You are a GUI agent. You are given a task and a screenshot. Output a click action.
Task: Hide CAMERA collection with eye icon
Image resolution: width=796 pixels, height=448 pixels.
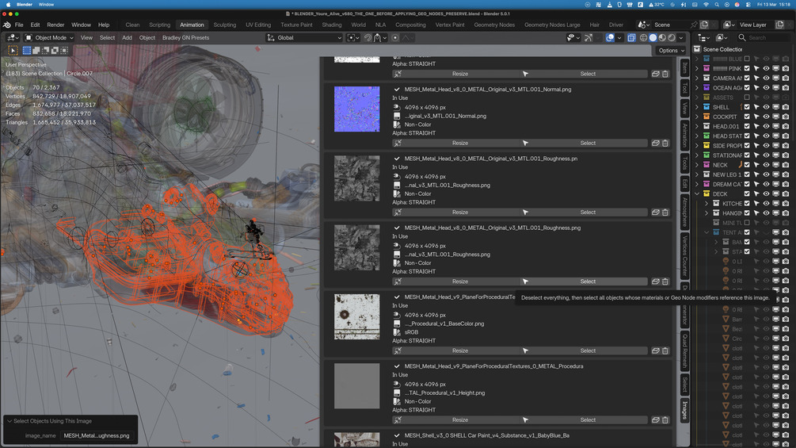tap(766, 78)
